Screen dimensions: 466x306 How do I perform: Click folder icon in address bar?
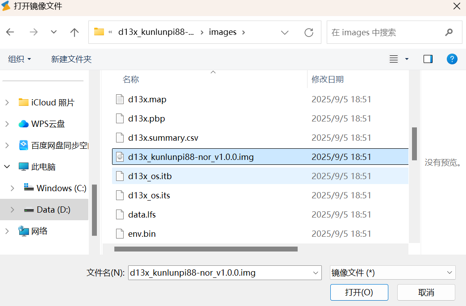[x=99, y=32]
